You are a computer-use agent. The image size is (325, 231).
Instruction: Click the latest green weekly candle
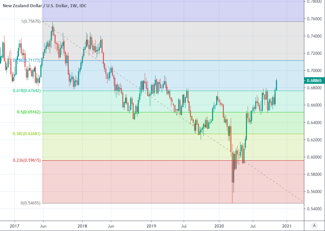pyautogui.click(x=276, y=85)
